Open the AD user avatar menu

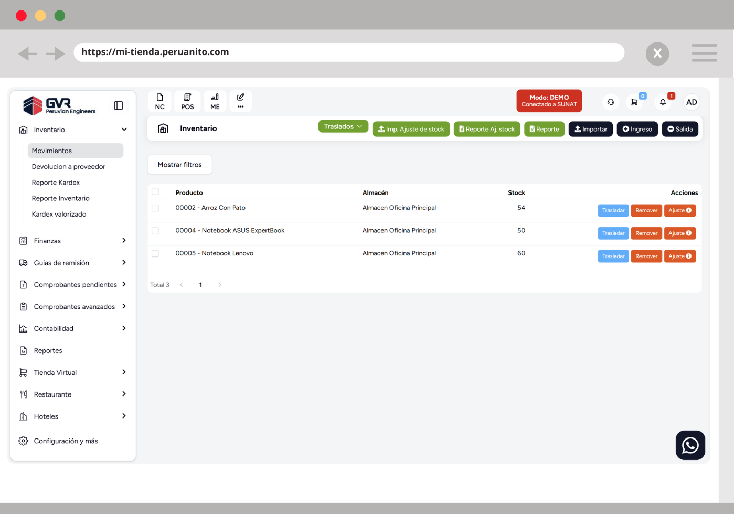point(692,102)
